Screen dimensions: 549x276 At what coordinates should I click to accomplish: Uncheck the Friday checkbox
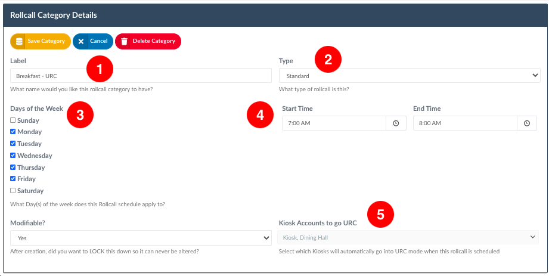click(13, 179)
